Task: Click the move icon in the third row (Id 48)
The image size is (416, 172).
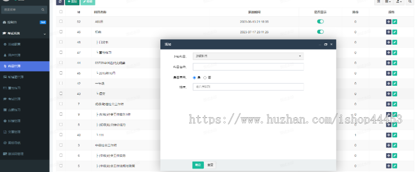Action: pyautogui.click(x=389, y=42)
